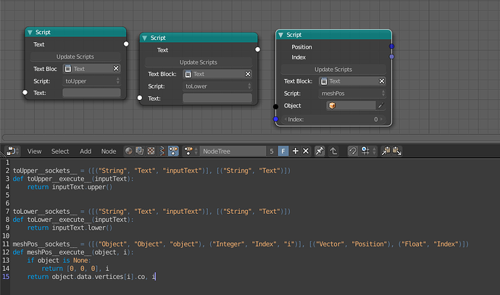
Task: Clear Text Block in toUpper node
Action: click(x=116, y=69)
